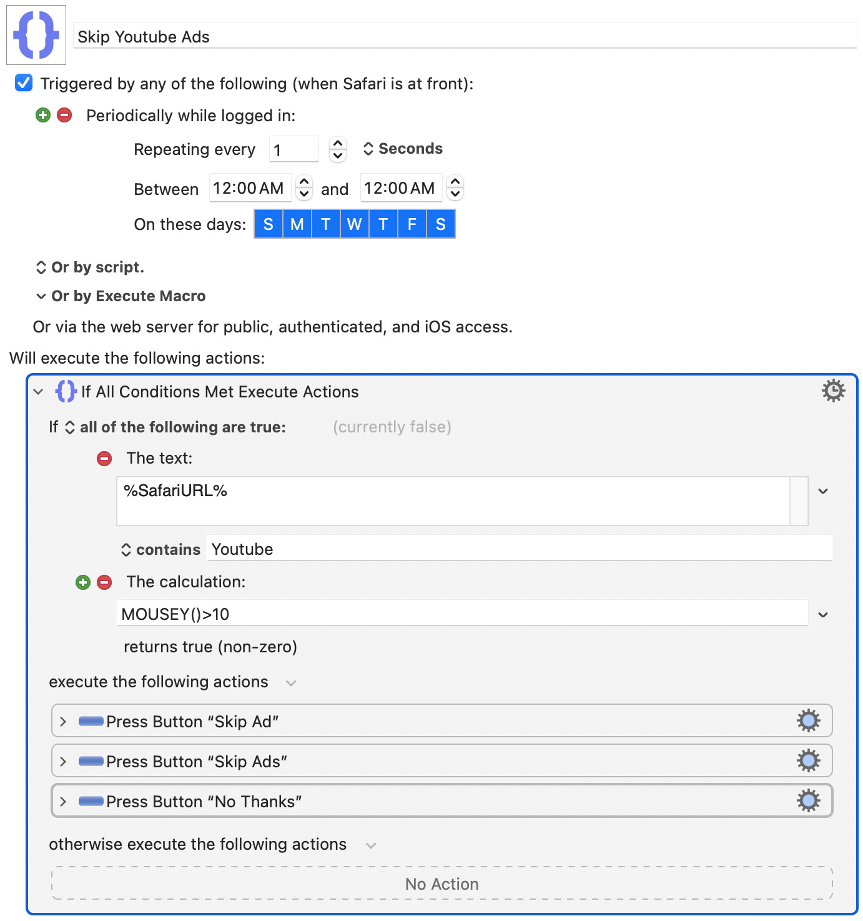Image resolution: width=863 pixels, height=921 pixels.
Task: Select the Press Button No Thanks icon
Action: pos(91,801)
